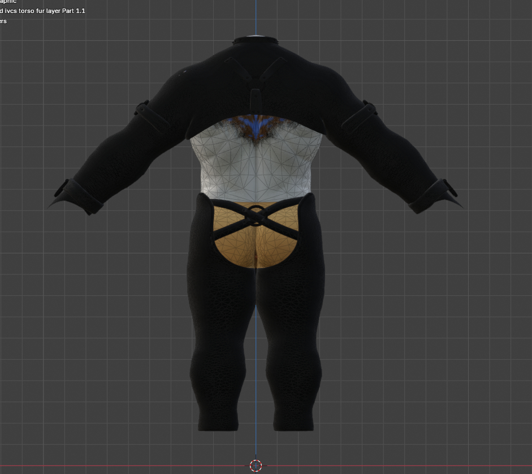
Task: Select the jacket collar at the neck
Action: [256, 43]
